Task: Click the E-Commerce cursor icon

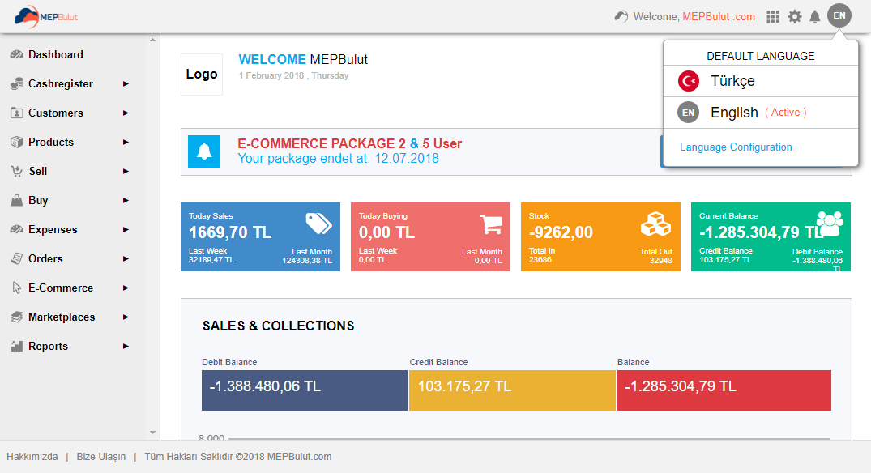Action: click(17, 288)
